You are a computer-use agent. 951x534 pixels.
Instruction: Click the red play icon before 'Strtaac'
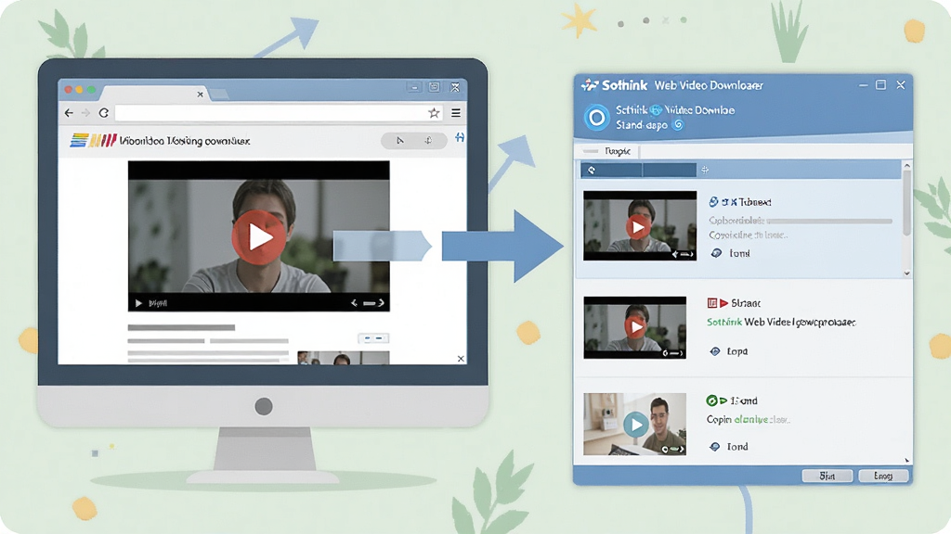pos(723,303)
